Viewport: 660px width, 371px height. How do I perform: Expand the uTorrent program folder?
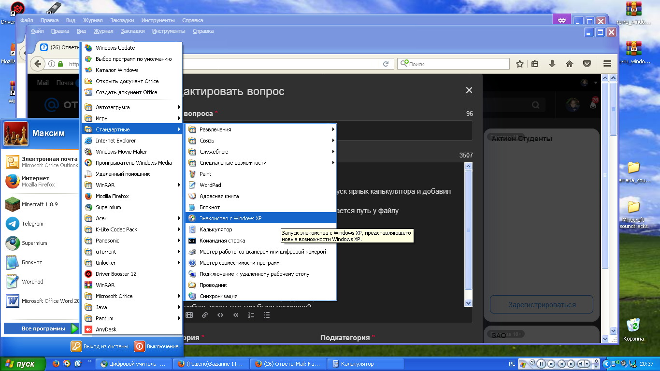[x=132, y=252]
